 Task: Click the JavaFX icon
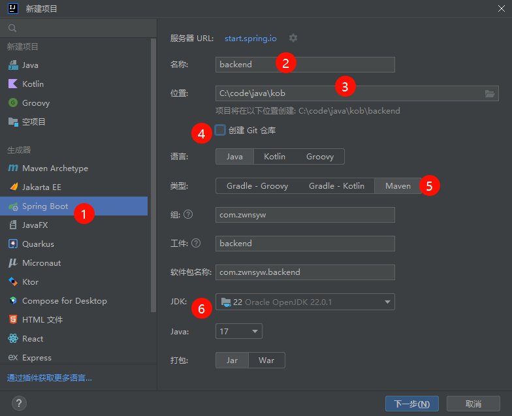coord(13,225)
